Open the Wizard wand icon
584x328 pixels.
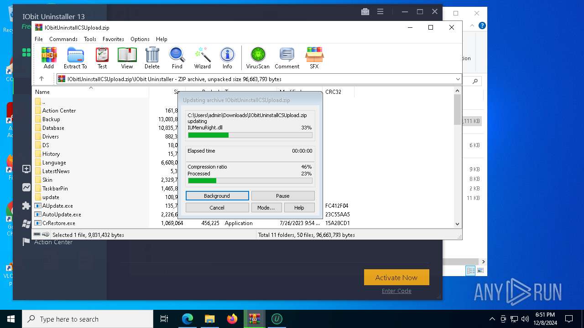[x=202, y=58]
